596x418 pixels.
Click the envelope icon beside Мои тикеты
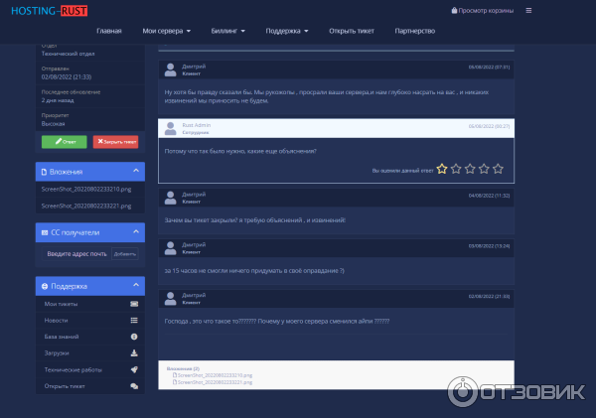coord(134,303)
